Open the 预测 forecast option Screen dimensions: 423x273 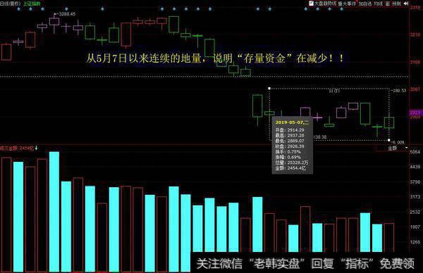(396, 4)
